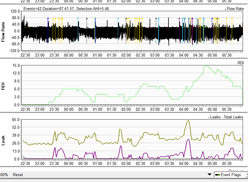Image resolution: width=248 pixels, height=182 pixels.
Task: Click the zoom percentage label beside Reset
Action: (x=4, y=175)
